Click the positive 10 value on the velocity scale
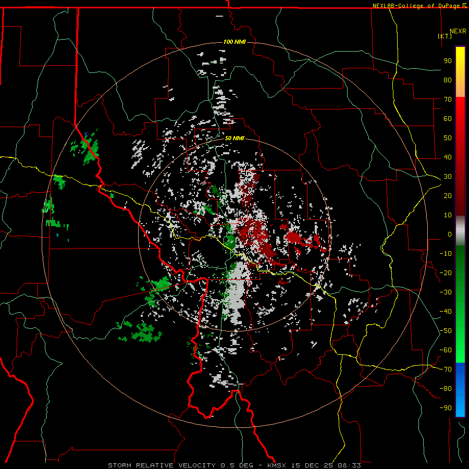469x469 pixels. coord(448,215)
